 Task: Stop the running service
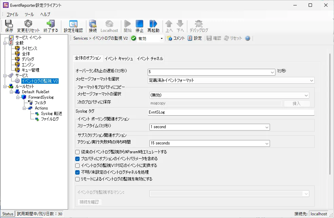(x=140, y=25)
